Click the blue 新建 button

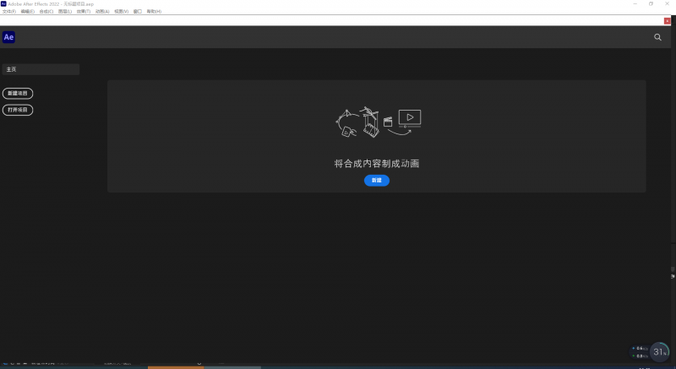(x=377, y=181)
